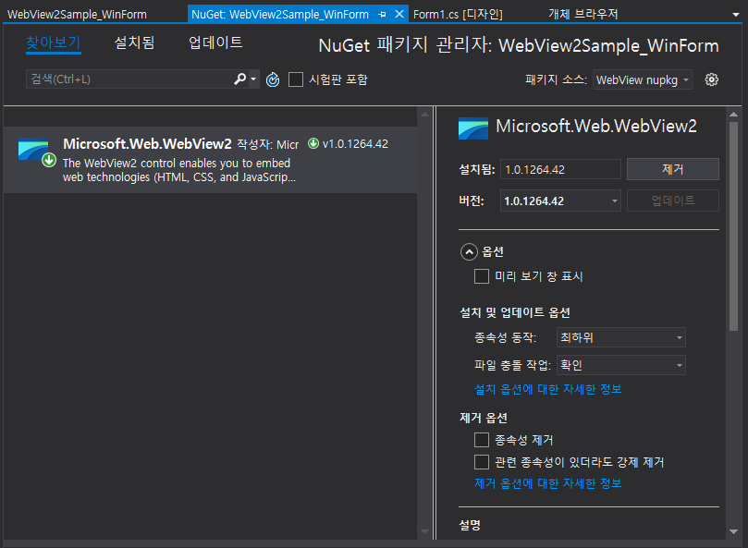
Task: Close the NuGet WebView2Sample_WinForm tab
Action: pyautogui.click(x=399, y=14)
